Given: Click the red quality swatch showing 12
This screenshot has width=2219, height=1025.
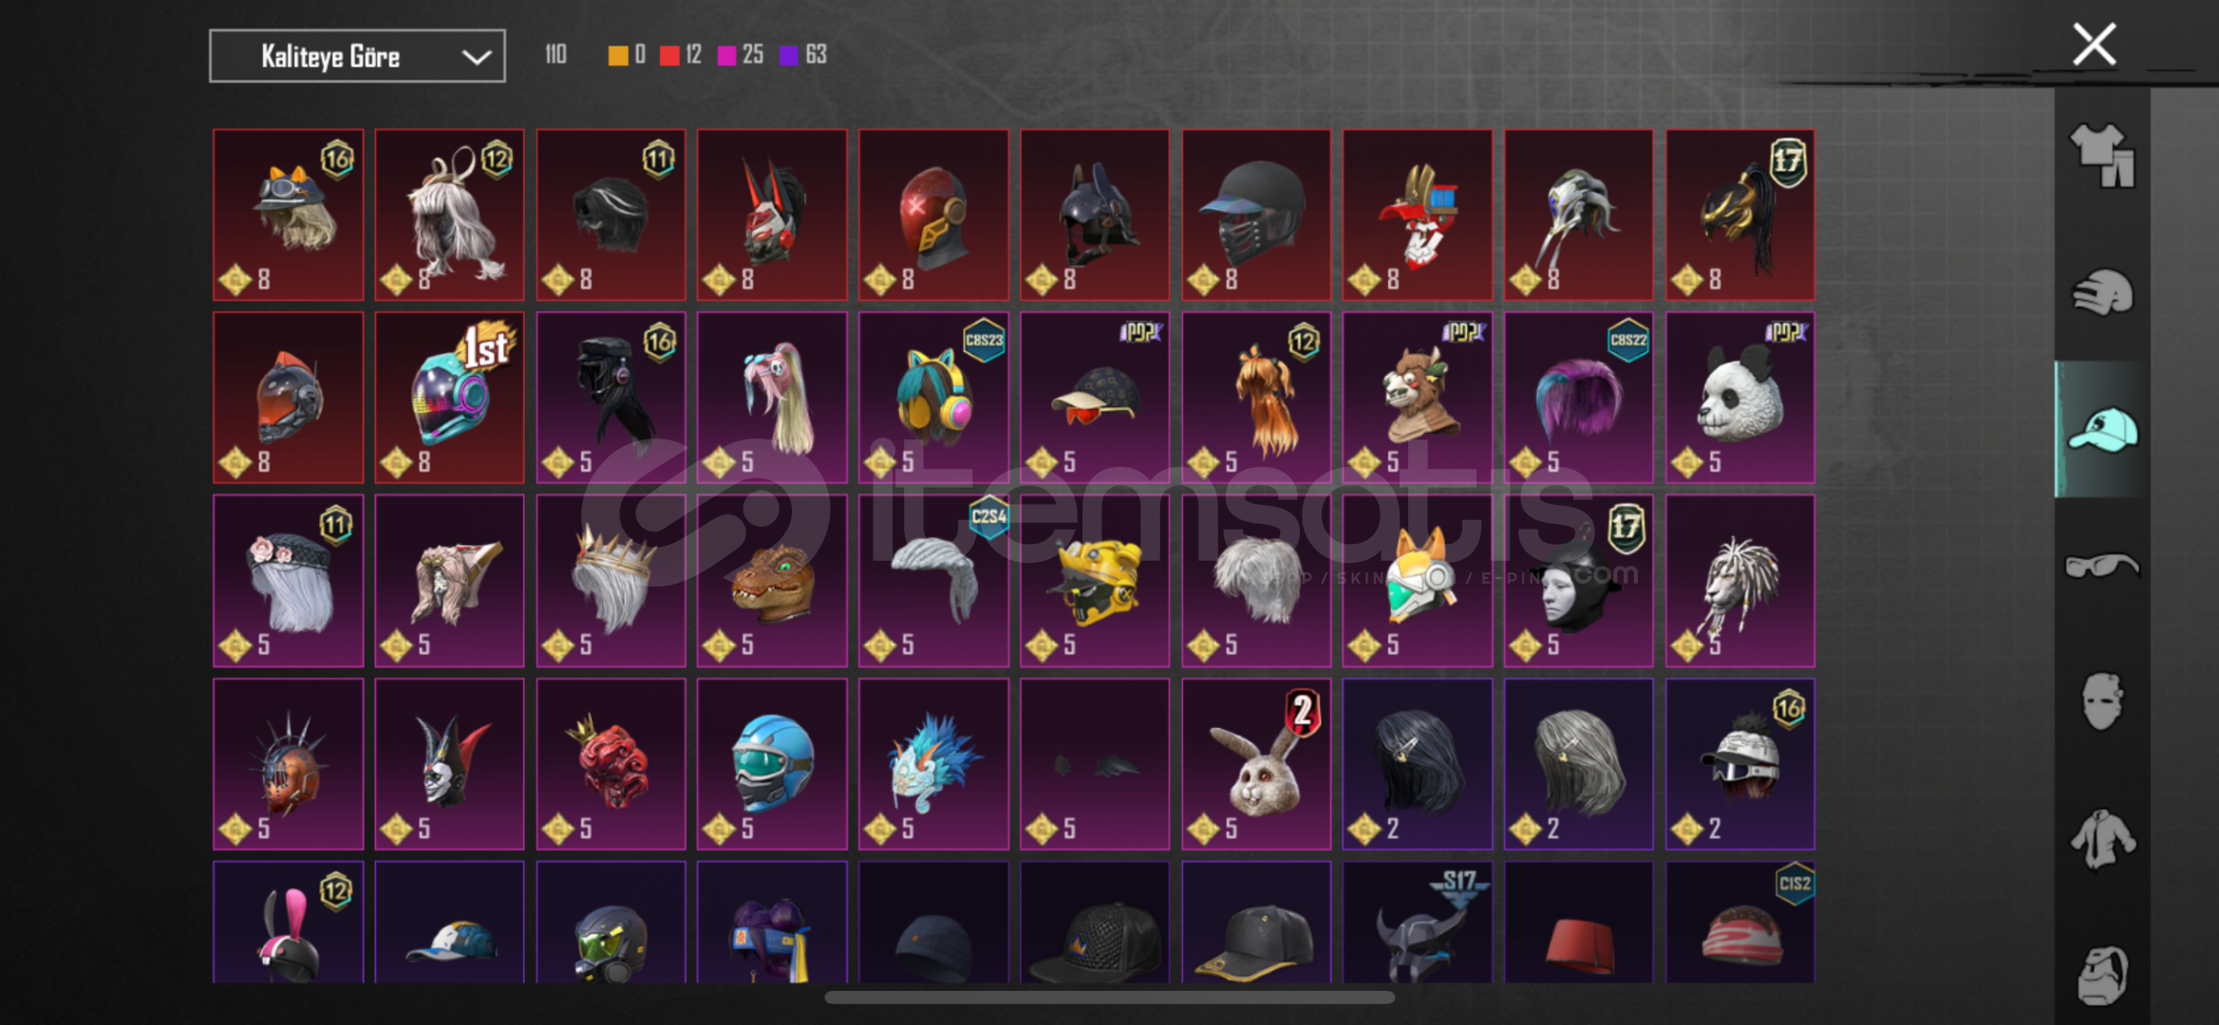Looking at the screenshot, I should (669, 56).
